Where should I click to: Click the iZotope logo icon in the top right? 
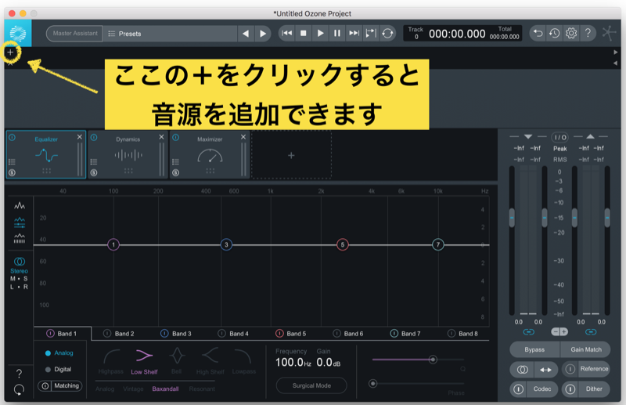609,33
